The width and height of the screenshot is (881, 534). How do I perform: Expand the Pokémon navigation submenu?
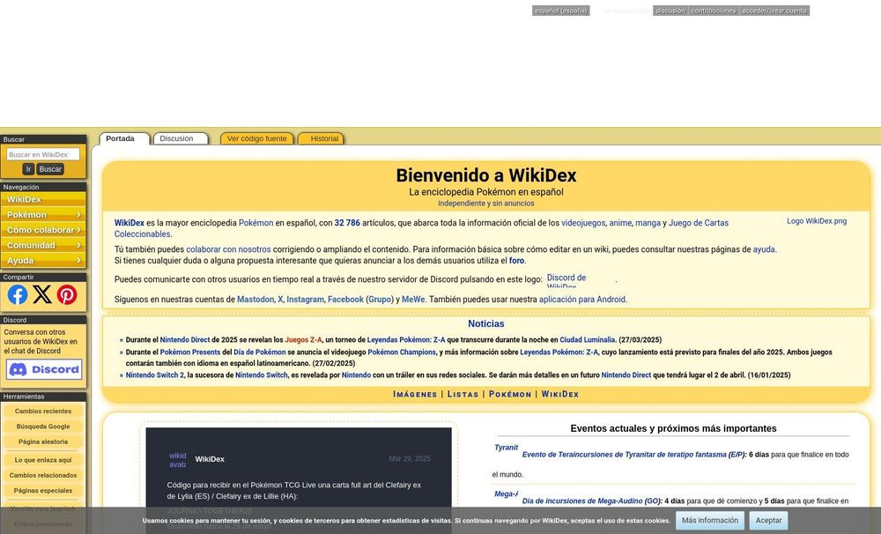click(43, 215)
